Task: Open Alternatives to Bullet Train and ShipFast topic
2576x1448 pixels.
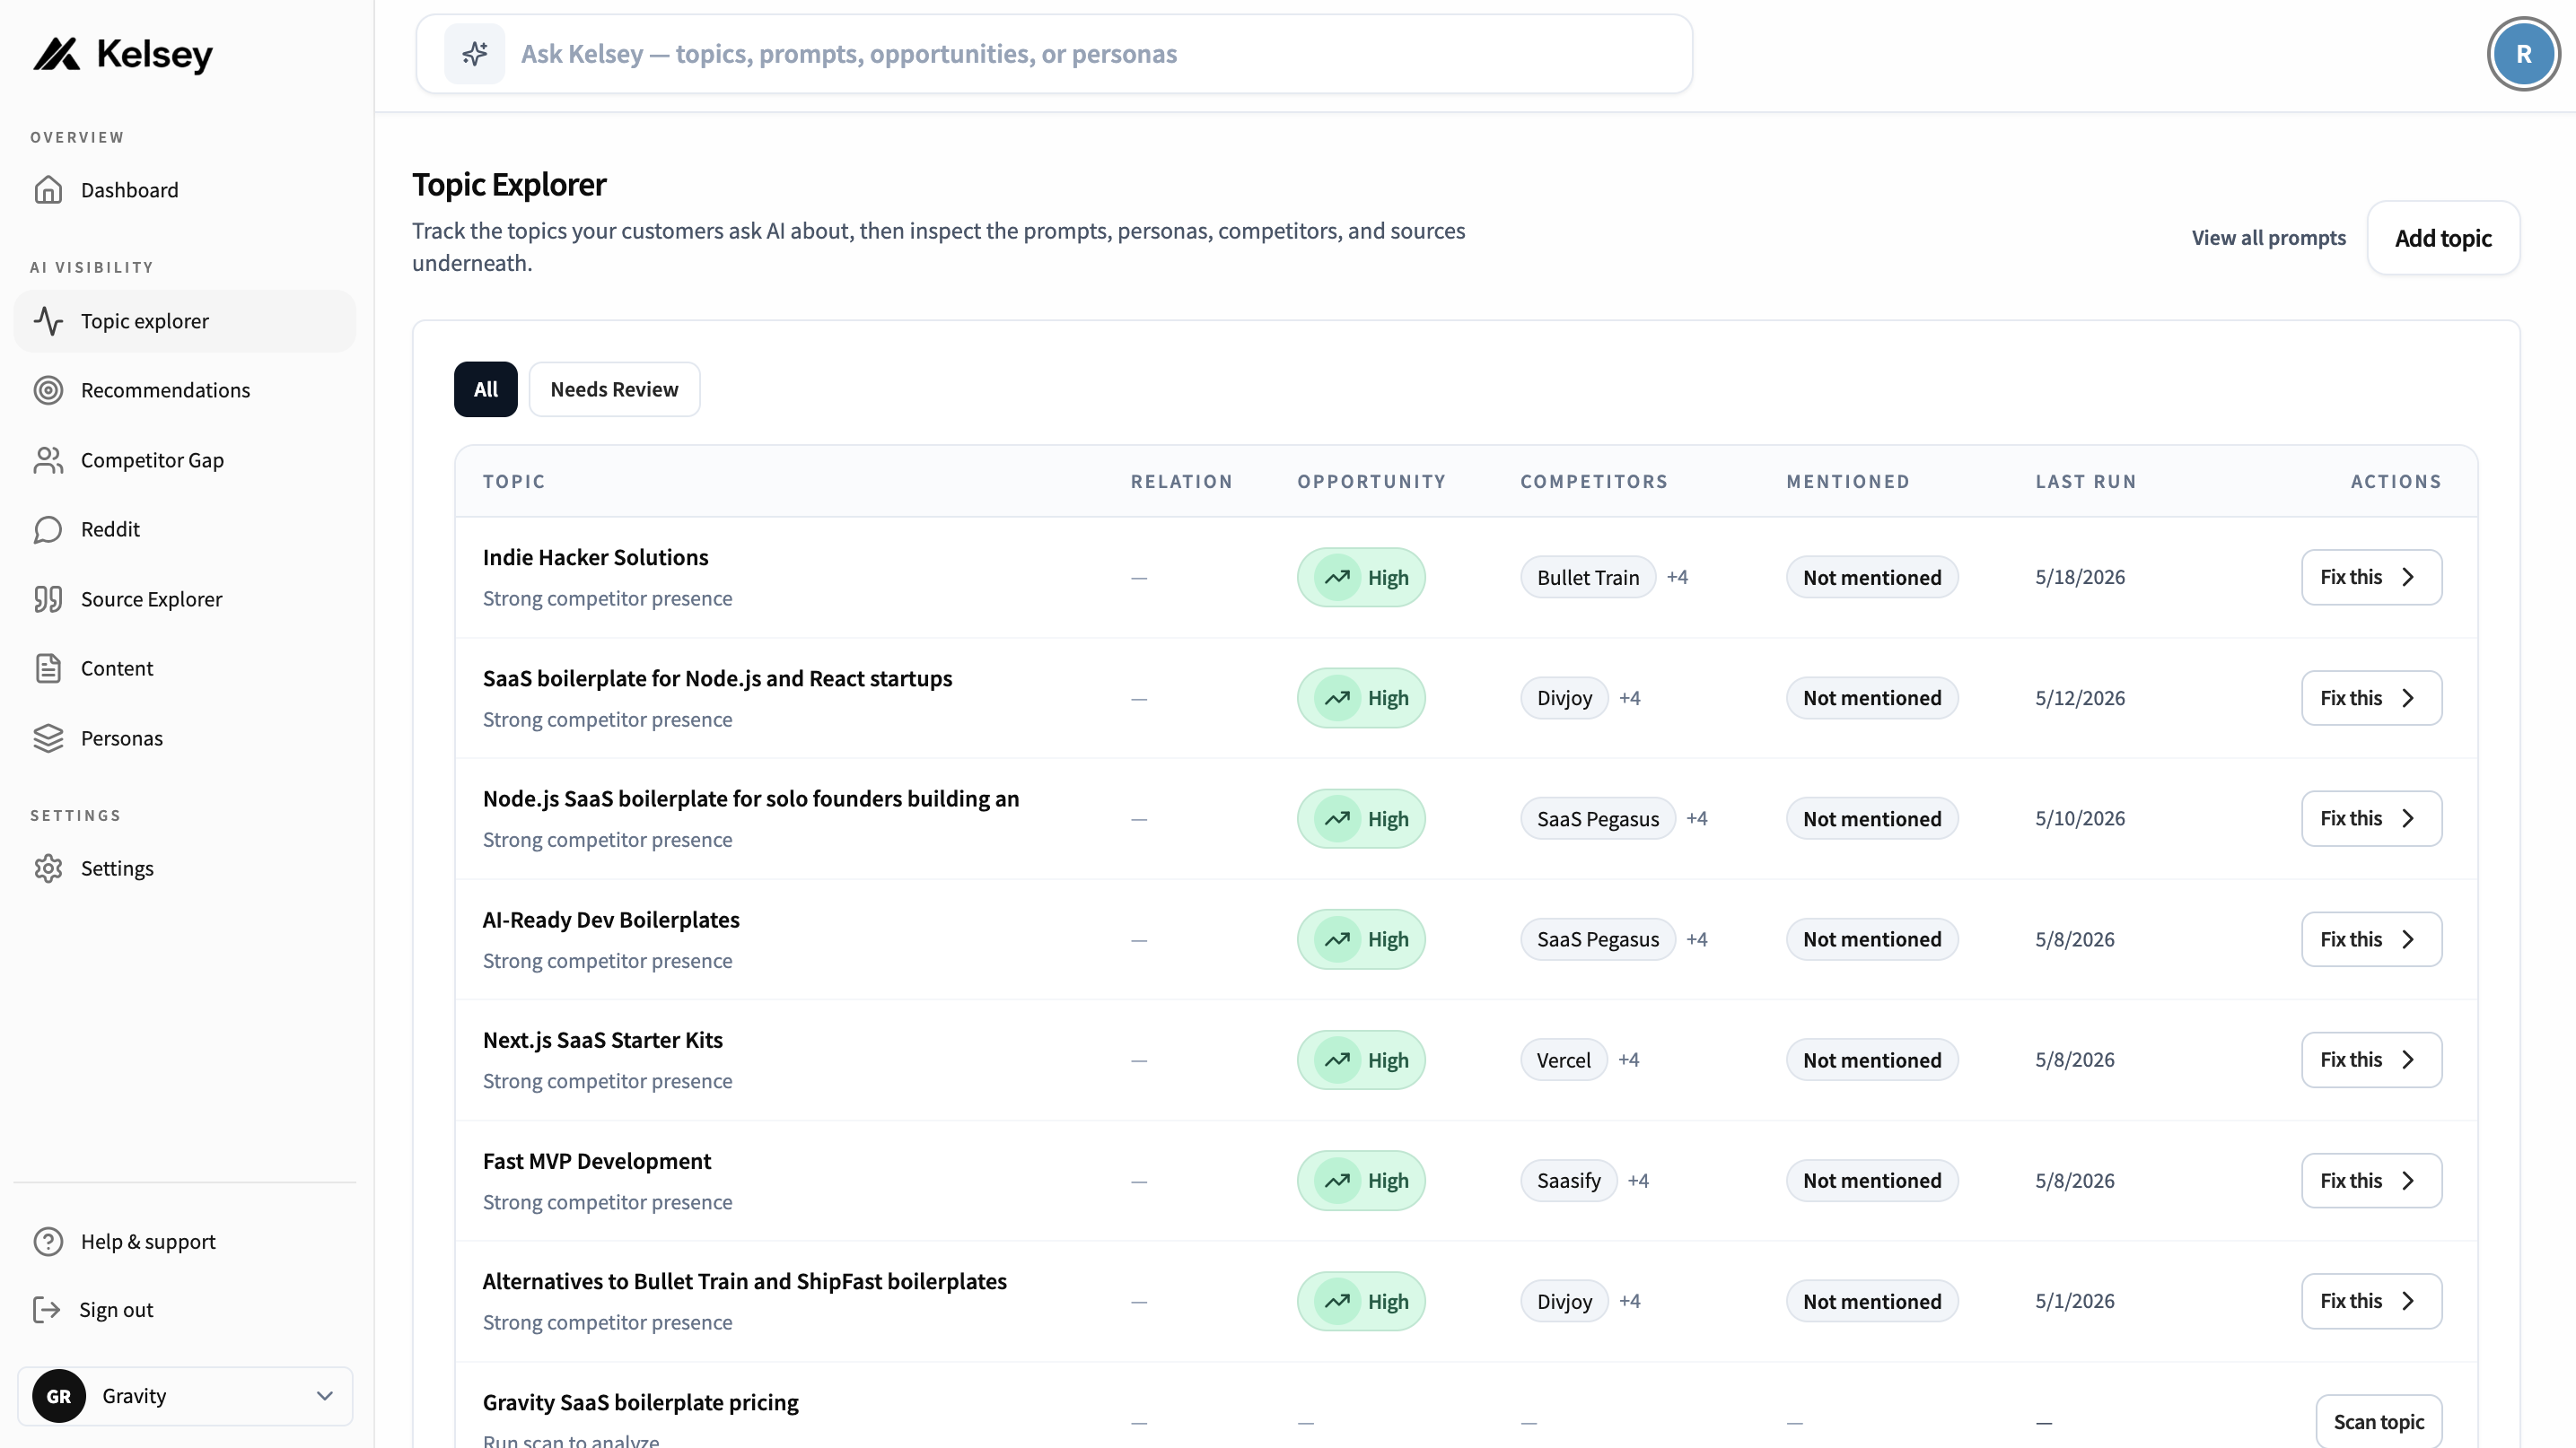Action: pyautogui.click(x=744, y=1281)
